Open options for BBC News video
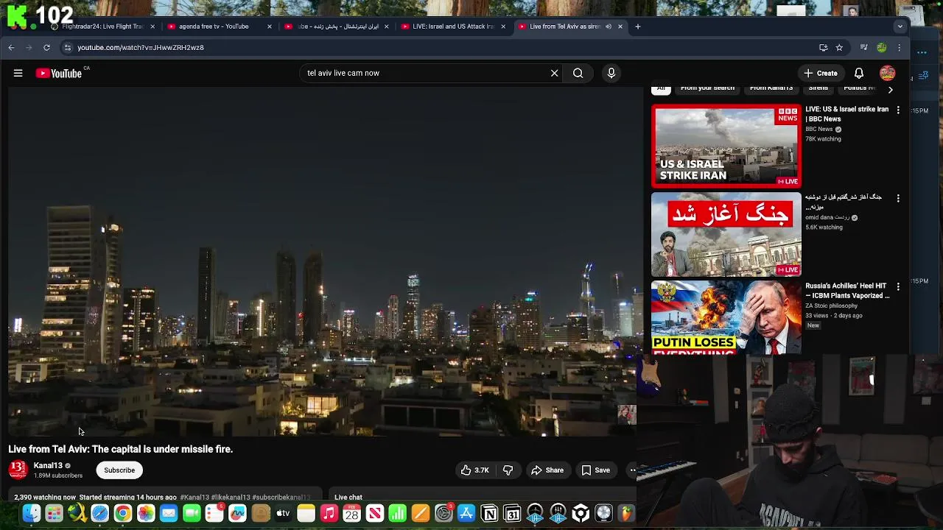Screen dimensions: 943x530 [x=897, y=110]
